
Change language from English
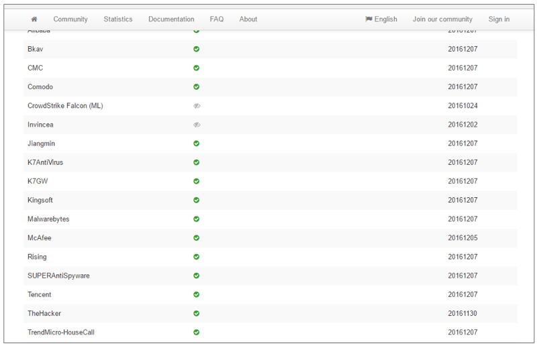tap(381, 19)
